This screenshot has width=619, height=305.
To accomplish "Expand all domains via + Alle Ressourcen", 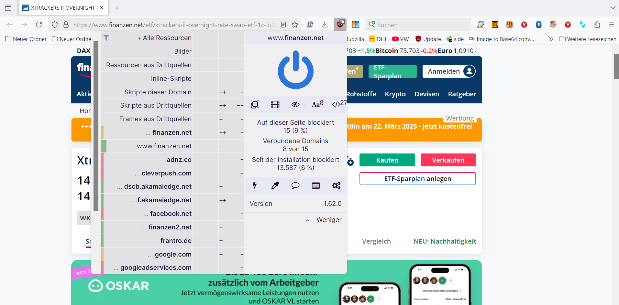I will point(165,38).
